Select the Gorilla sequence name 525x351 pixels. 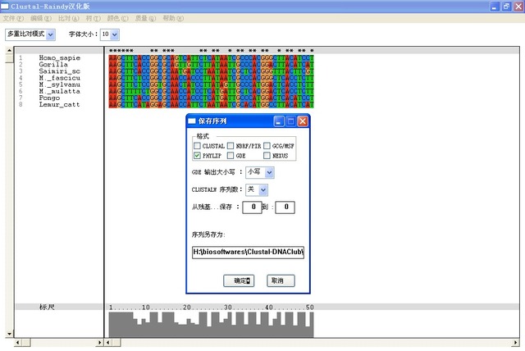(53, 65)
